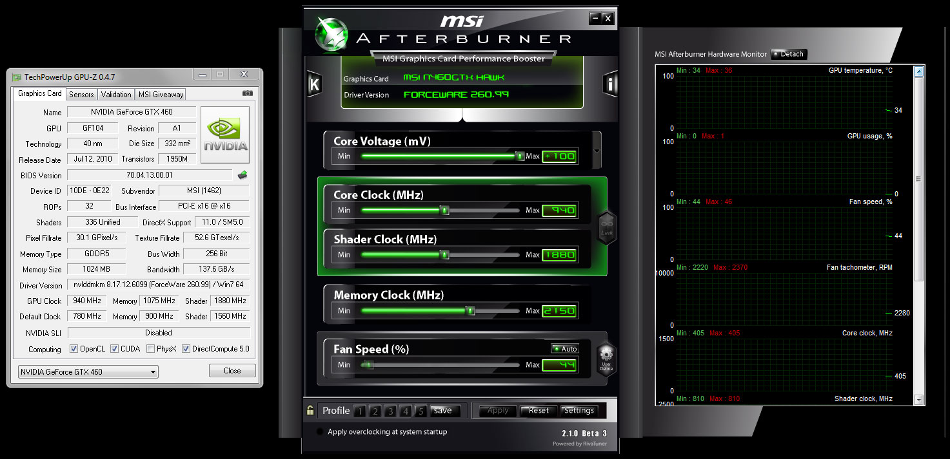
Task: Click the profile lock padlock icon
Action: tap(310, 410)
